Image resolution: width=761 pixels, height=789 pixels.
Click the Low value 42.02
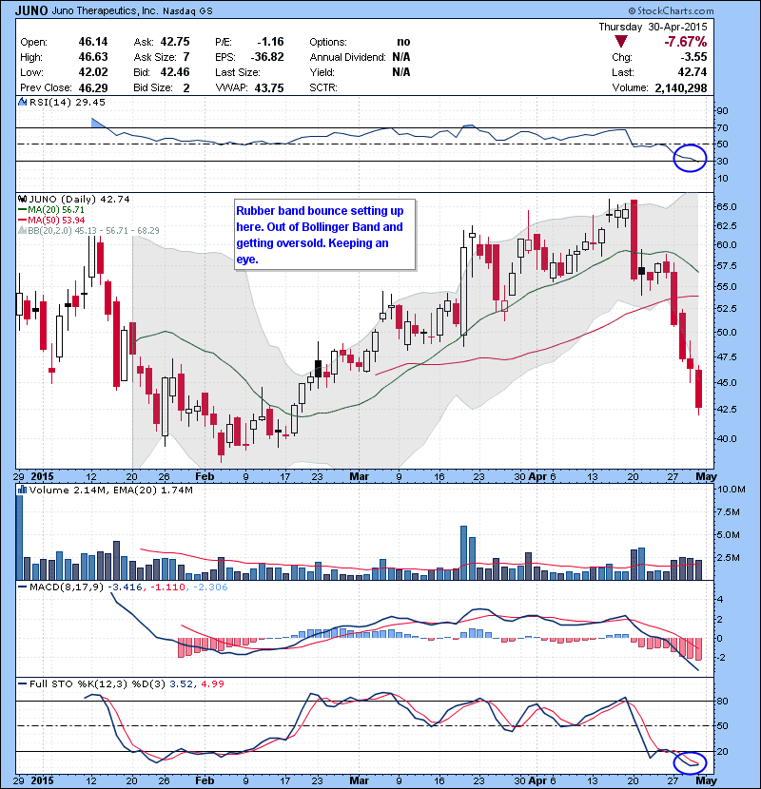[x=93, y=72]
